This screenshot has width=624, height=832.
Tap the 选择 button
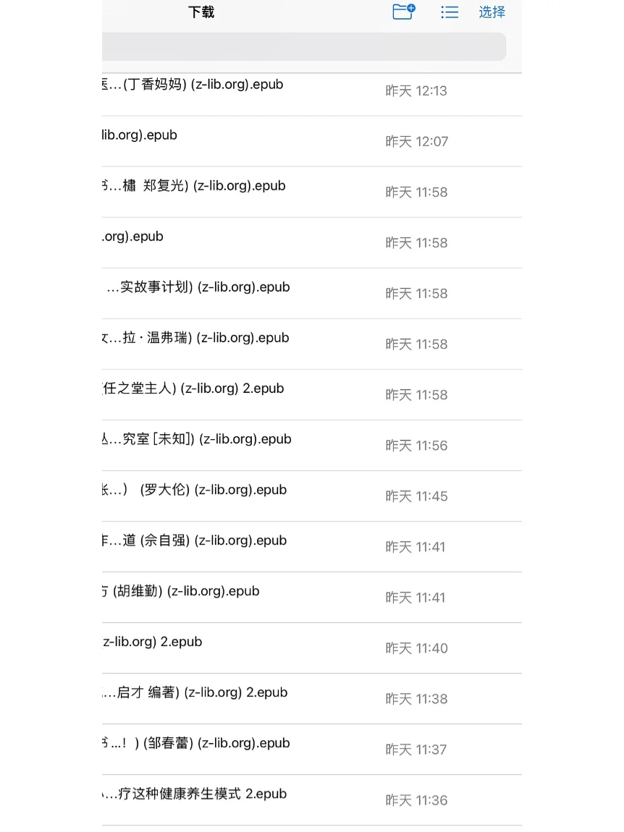pos(492,12)
